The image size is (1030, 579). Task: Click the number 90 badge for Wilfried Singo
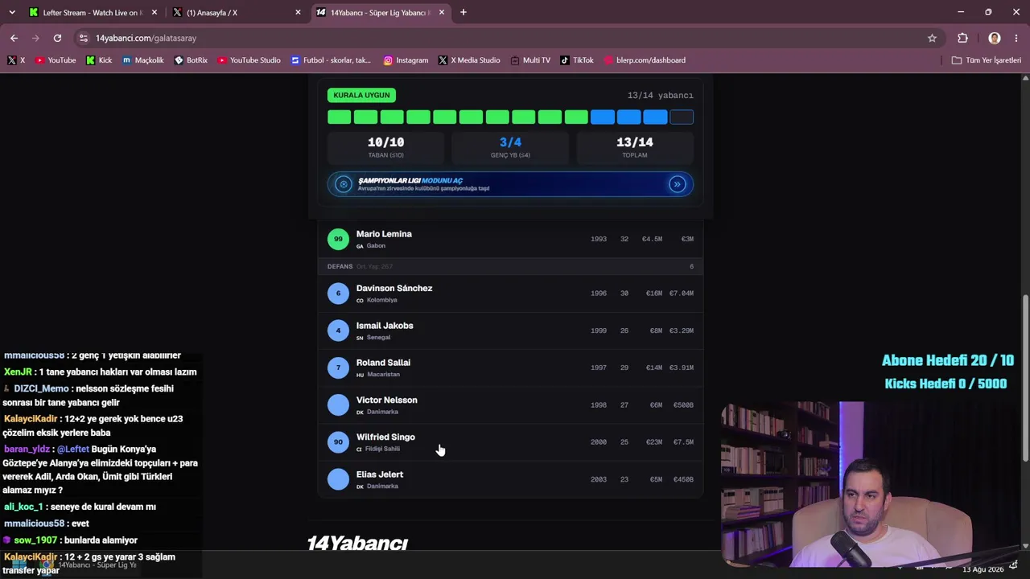(x=338, y=442)
